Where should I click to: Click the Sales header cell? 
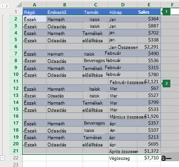(149, 12)
